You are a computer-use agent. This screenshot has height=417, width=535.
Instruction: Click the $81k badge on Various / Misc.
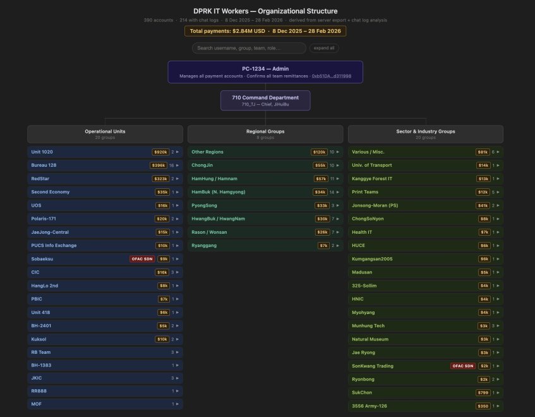pyautogui.click(x=483, y=152)
